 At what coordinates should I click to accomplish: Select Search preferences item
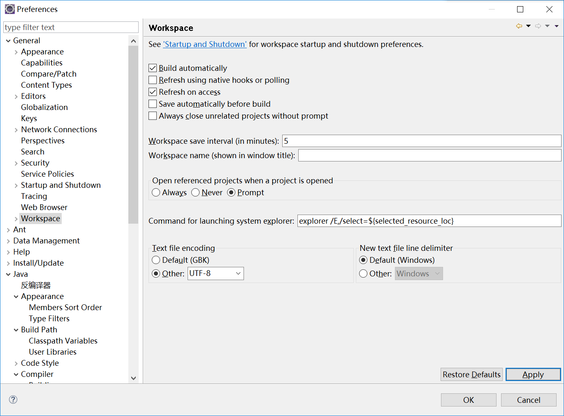(x=33, y=152)
